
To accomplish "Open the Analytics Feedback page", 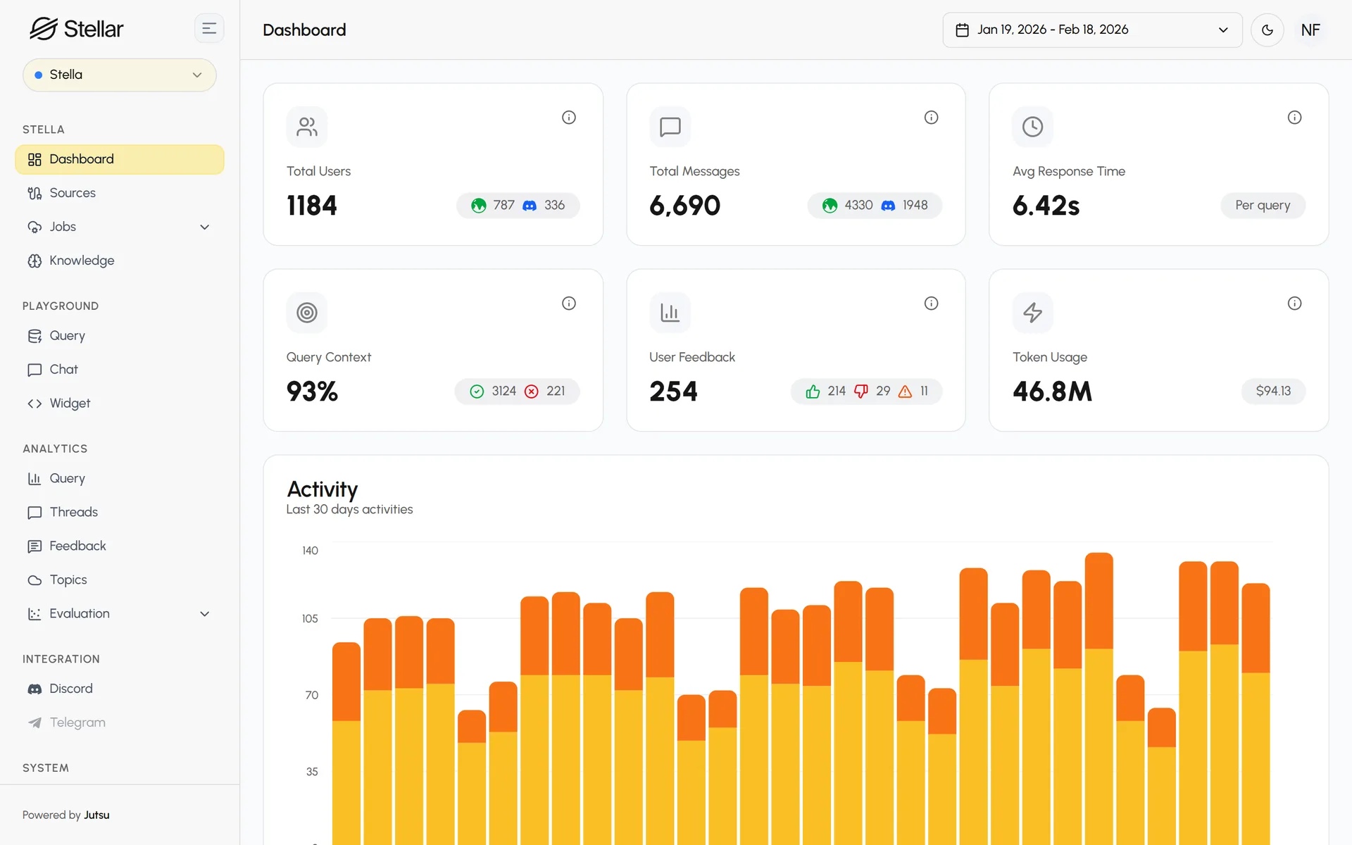I will coord(120,546).
